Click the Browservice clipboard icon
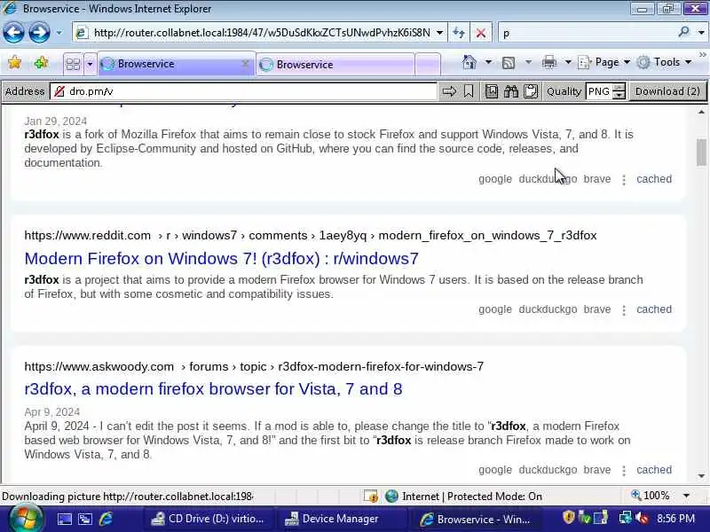 (x=530, y=91)
